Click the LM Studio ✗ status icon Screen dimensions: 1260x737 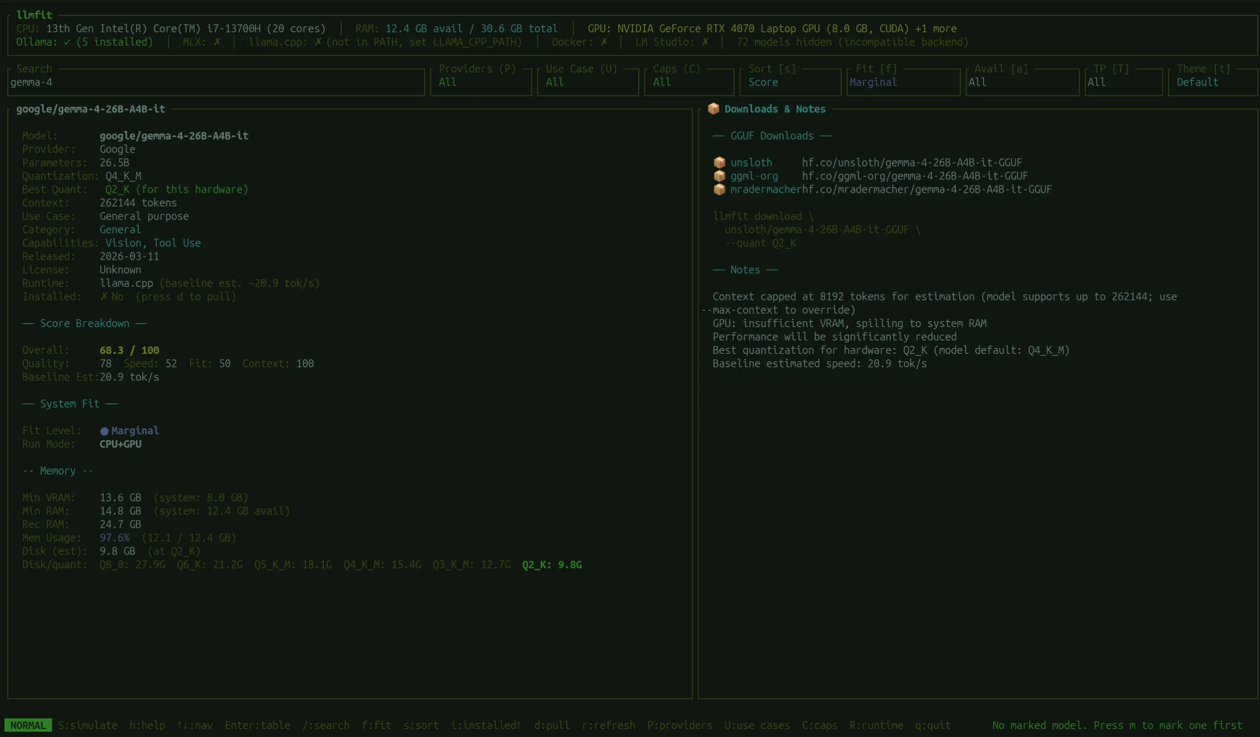[705, 42]
